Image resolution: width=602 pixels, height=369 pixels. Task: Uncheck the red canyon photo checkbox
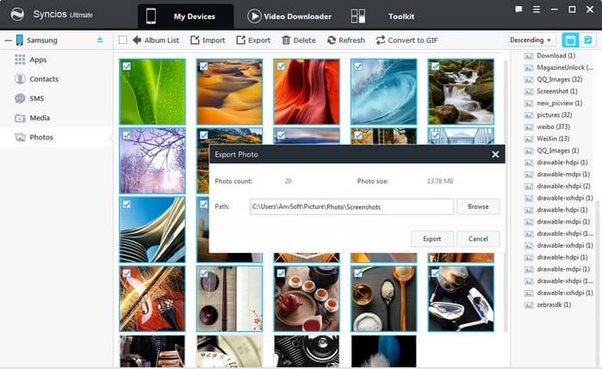[281, 66]
